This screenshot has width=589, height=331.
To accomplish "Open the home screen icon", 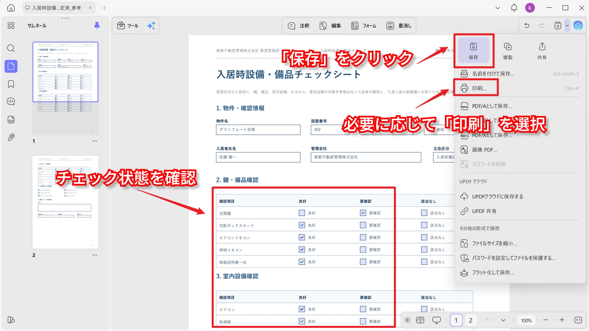I will [x=11, y=8].
